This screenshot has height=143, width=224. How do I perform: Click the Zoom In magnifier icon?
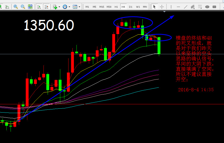click(15, 7)
